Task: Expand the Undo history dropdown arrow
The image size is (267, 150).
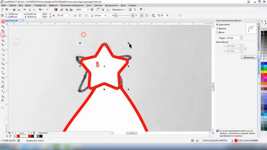Action: pyautogui.click(x=43, y=10)
